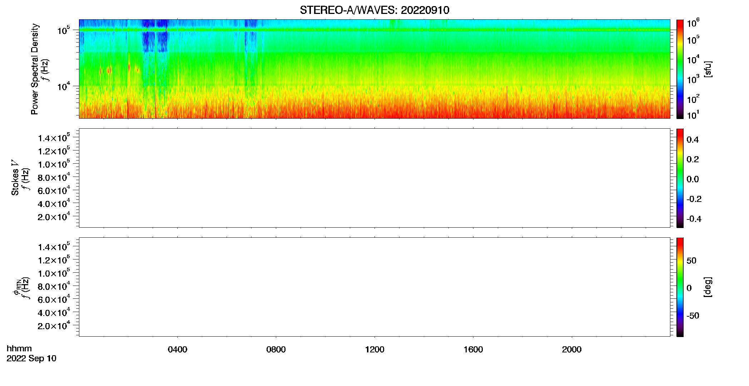Click the Power Spectral Density axis label

click(35, 69)
